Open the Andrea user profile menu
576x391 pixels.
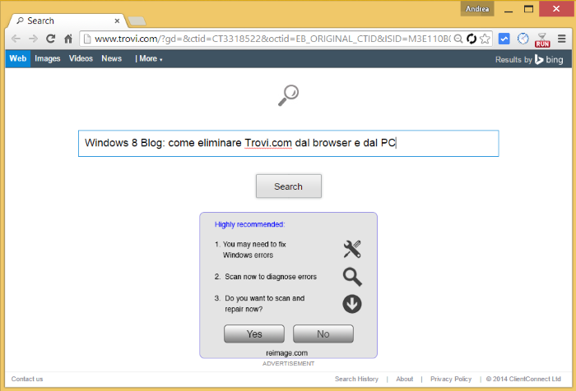click(x=477, y=9)
